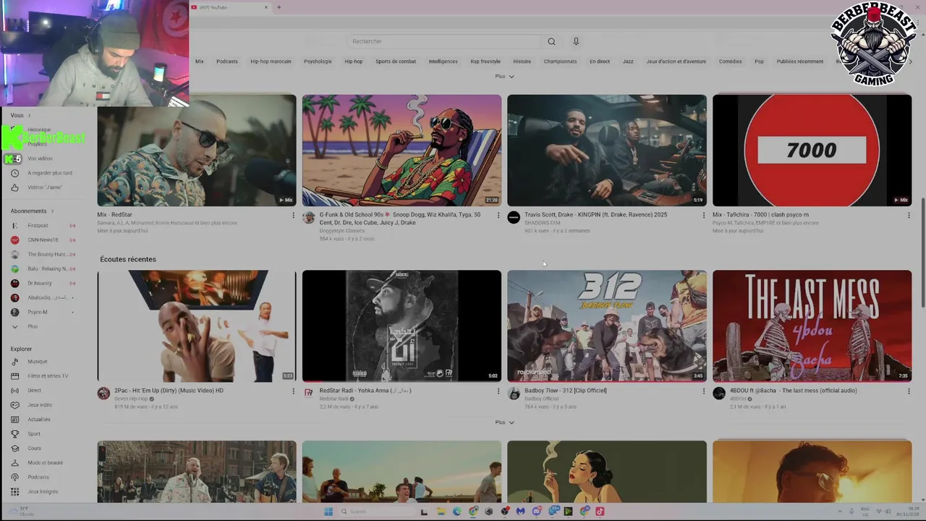Click the search magnifier icon
This screenshot has width=926, height=521.
pos(551,41)
